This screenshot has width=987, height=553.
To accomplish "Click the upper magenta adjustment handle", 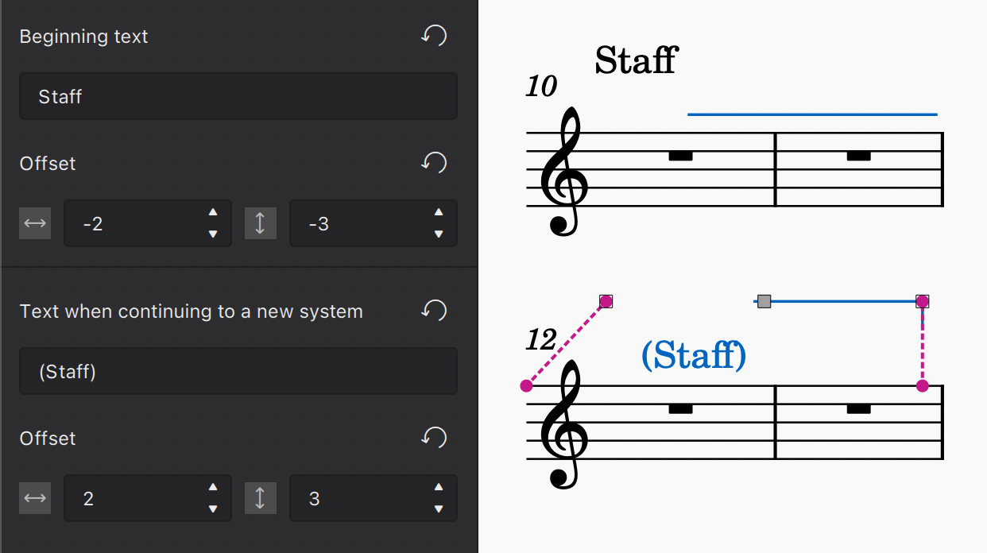I will (x=606, y=301).
